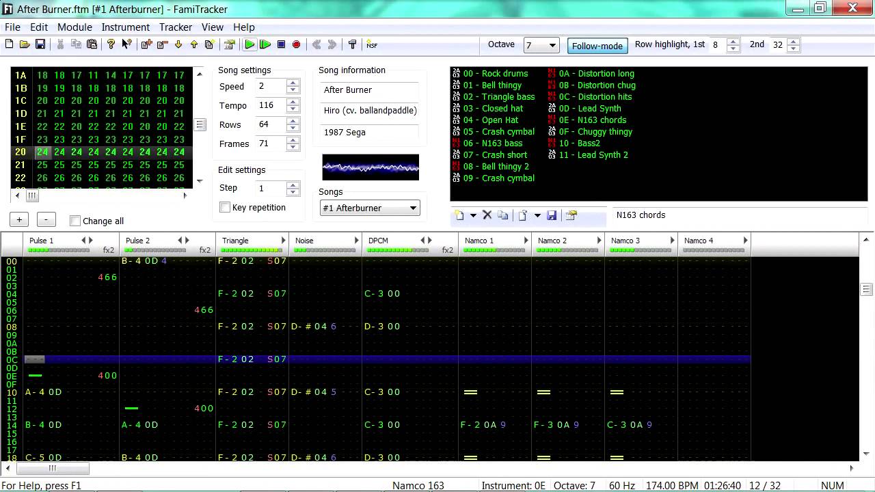Enable the Change all checkbox
Screen dimensions: 875x492
(75, 221)
